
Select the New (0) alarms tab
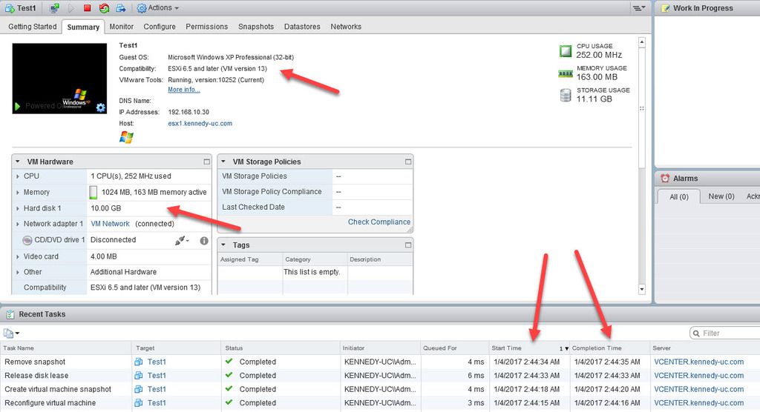coord(721,196)
